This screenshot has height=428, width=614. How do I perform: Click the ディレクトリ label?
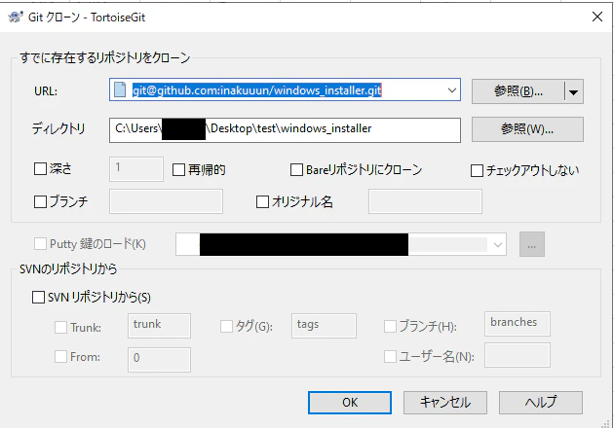58,128
